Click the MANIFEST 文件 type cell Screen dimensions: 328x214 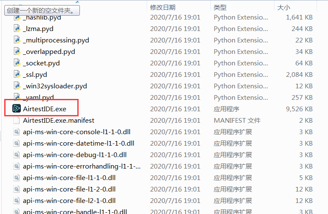click(237, 121)
